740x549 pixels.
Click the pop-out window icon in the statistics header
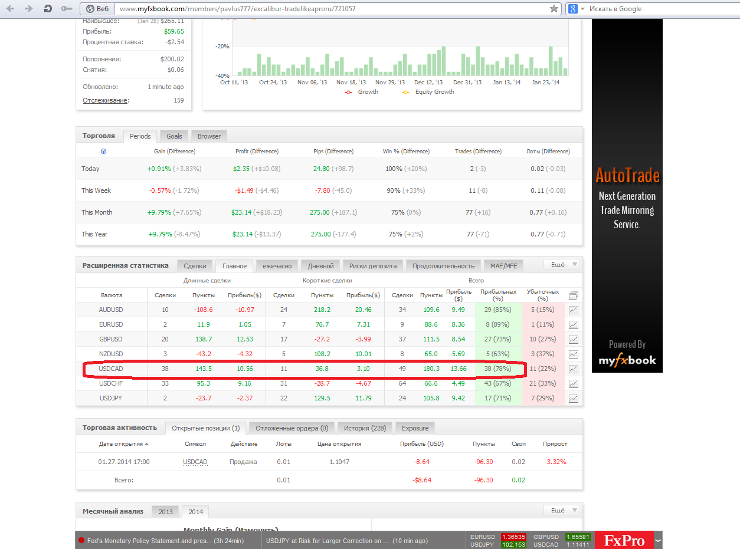[573, 295]
